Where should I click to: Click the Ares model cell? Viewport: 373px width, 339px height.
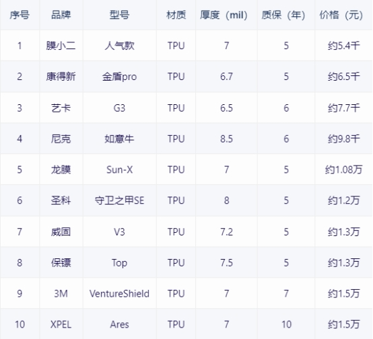pyautogui.click(x=120, y=324)
